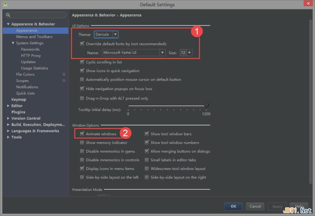Expand Languages & Frameworks node
The image size is (315, 216).
(x=8, y=131)
